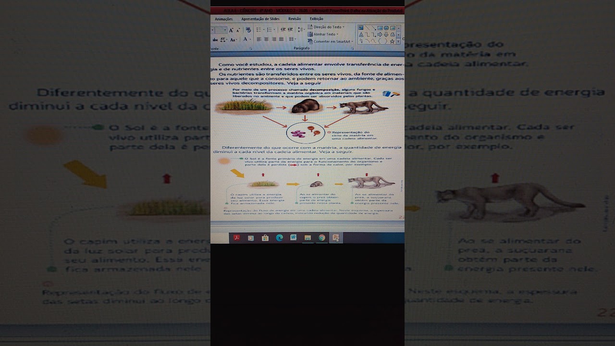The image size is (615, 346).
Task: Open the Apresentação de Slides tab
Action: click(260, 19)
